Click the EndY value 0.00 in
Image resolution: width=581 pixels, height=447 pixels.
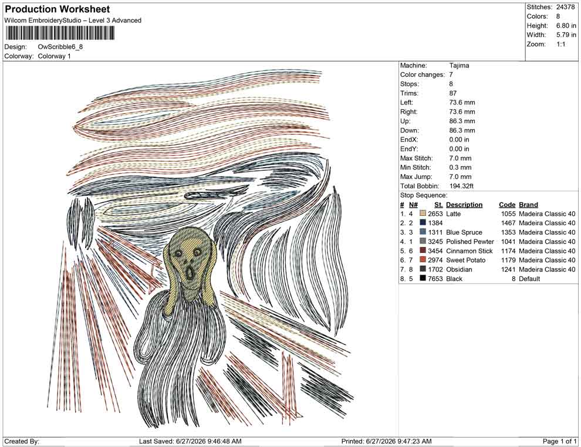459,149
